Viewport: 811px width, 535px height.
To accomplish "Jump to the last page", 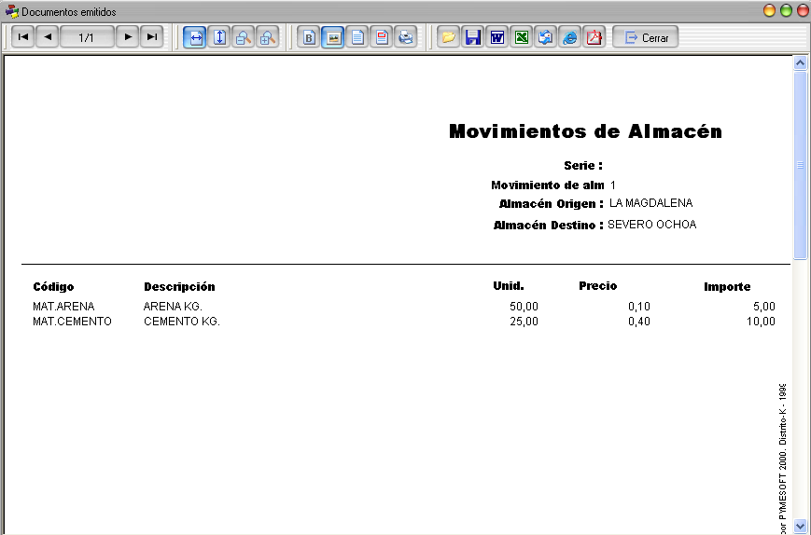I will point(152,37).
